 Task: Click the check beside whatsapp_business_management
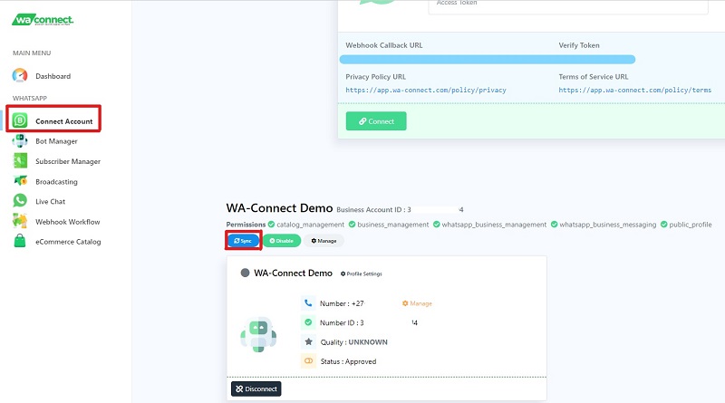(x=436, y=225)
